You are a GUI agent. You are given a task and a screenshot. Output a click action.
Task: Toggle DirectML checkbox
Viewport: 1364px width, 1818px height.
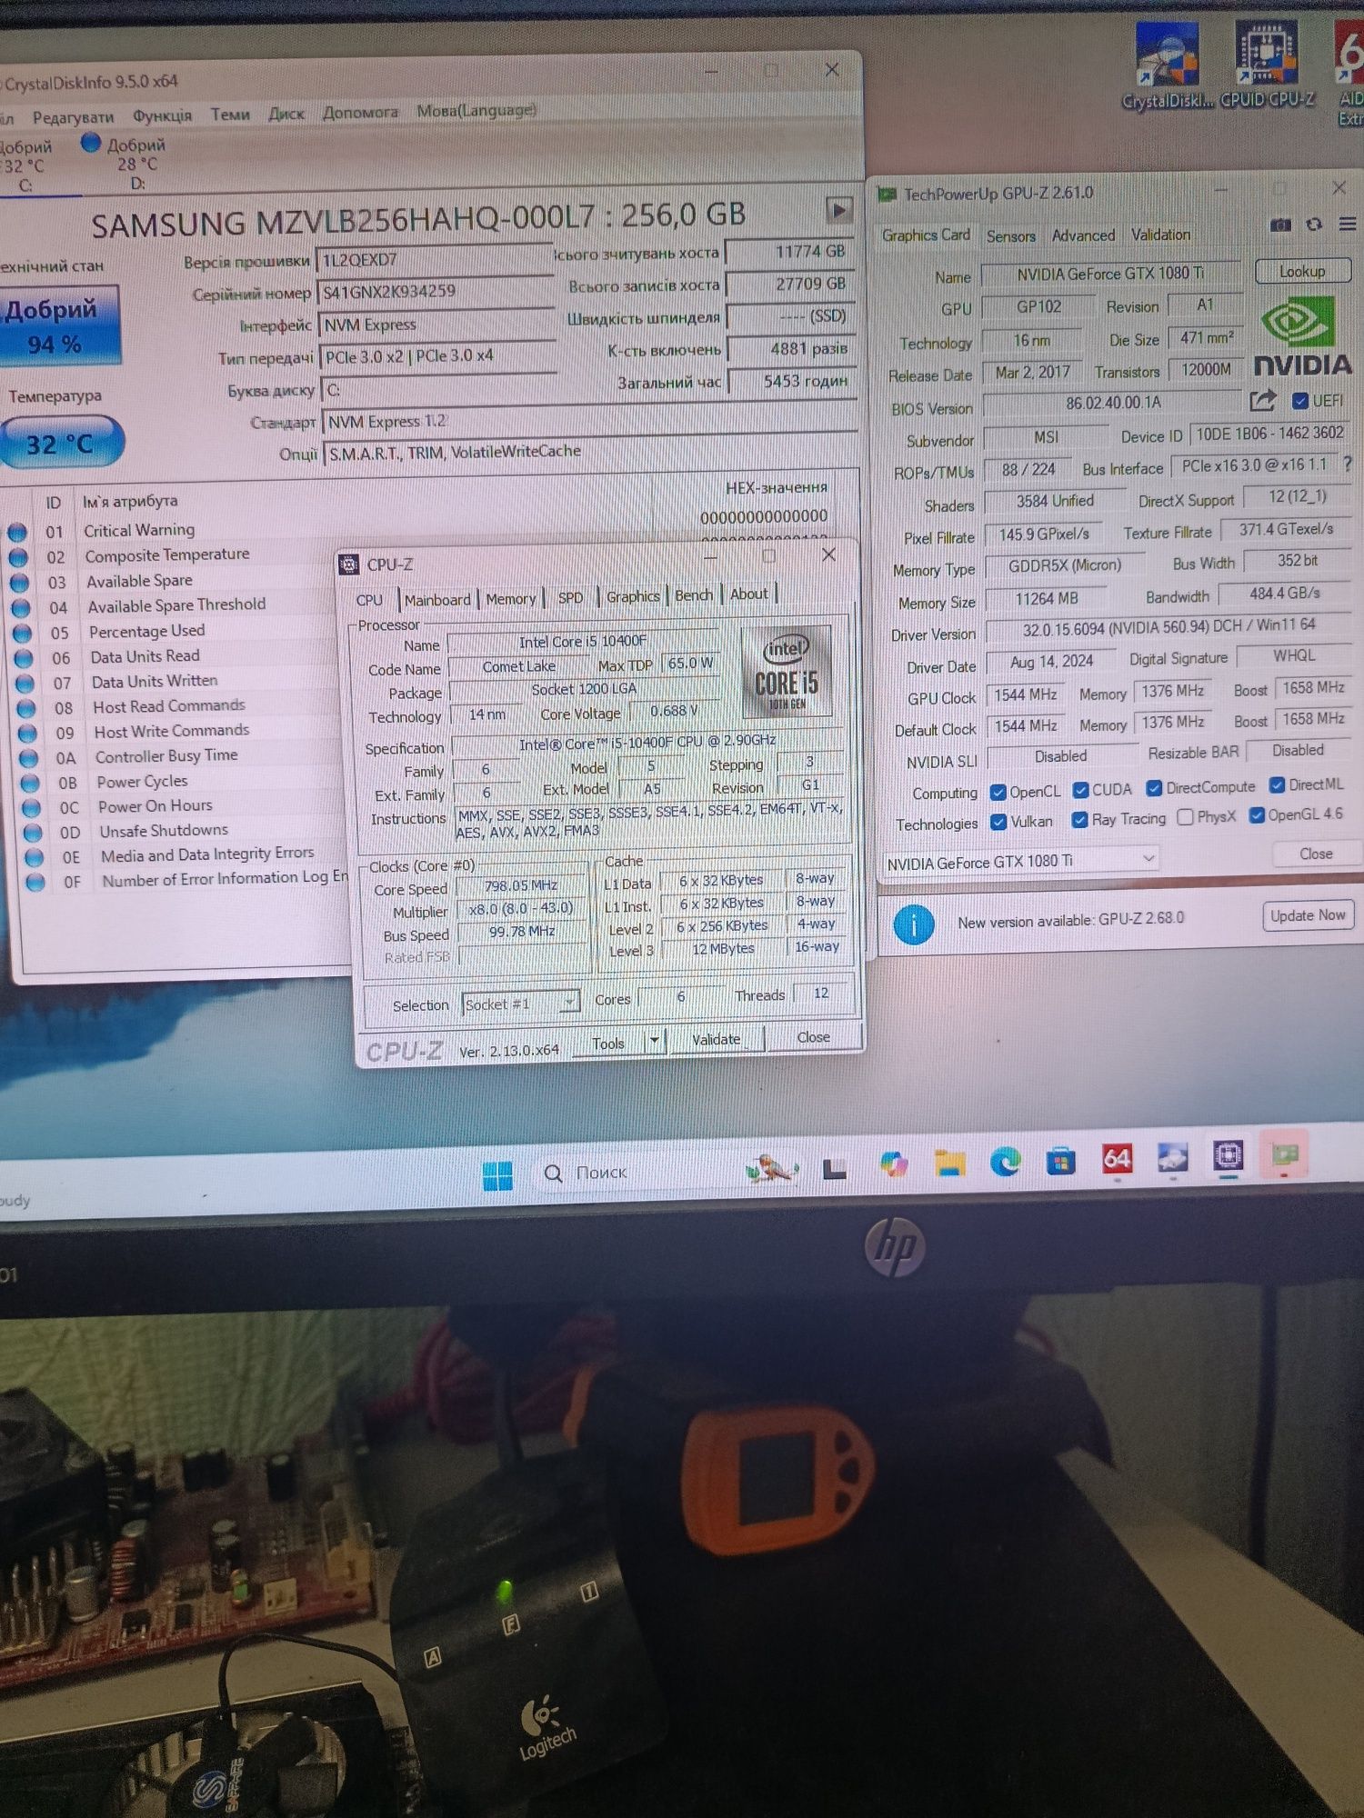tap(1277, 784)
